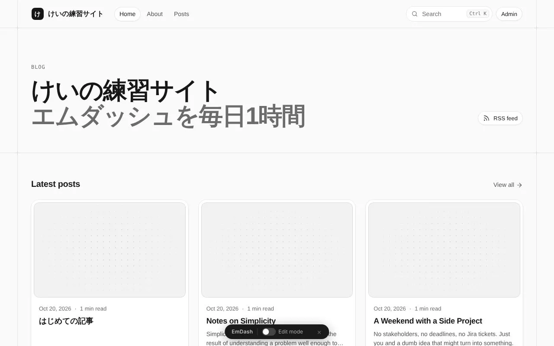
Task: Click the arrow icon next to View all
Action: point(519,185)
